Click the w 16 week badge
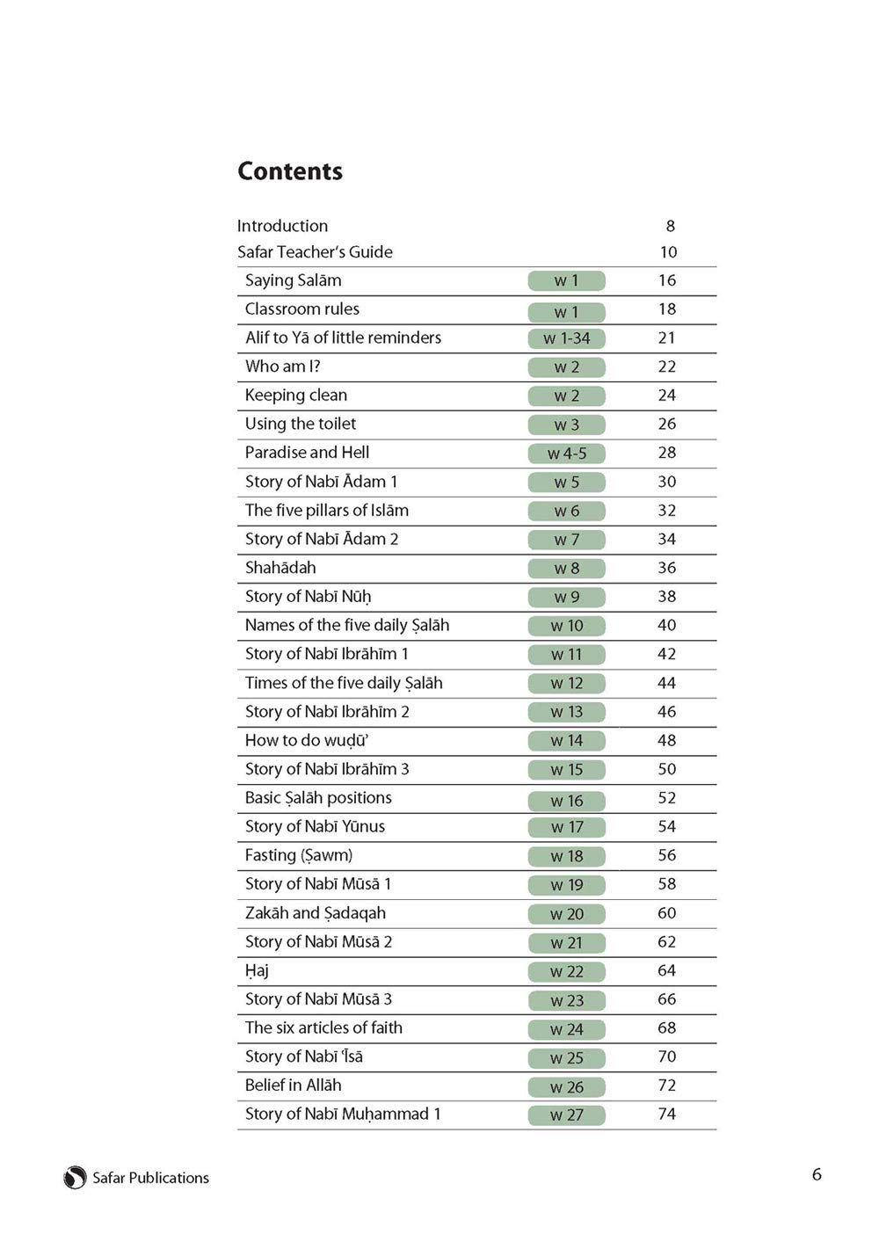This screenshot has width=879, height=1234. (x=567, y=801)
